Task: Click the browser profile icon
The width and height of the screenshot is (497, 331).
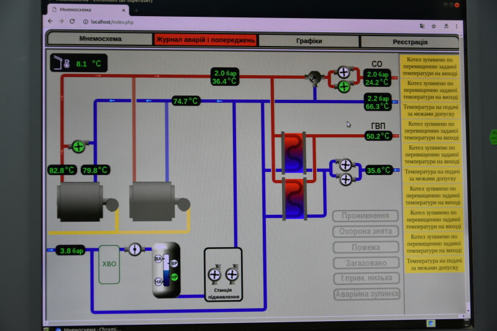Action: tap(446, 26)
